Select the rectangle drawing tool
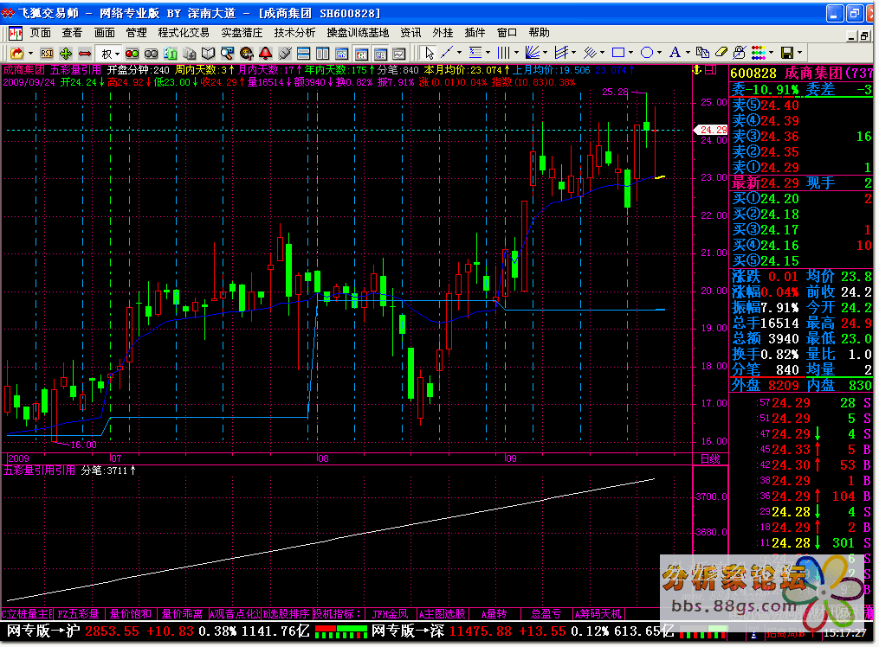This screenshot has height=647, width=879. click(x=618, y=53)
